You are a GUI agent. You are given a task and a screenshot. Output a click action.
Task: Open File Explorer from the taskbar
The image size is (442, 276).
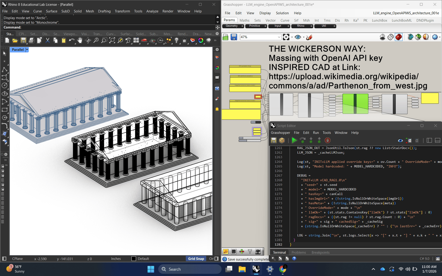[242, 269]
